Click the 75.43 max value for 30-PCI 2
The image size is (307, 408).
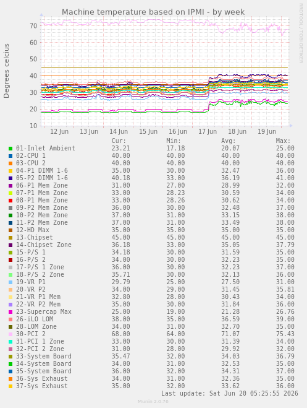(x=285, y=334)
